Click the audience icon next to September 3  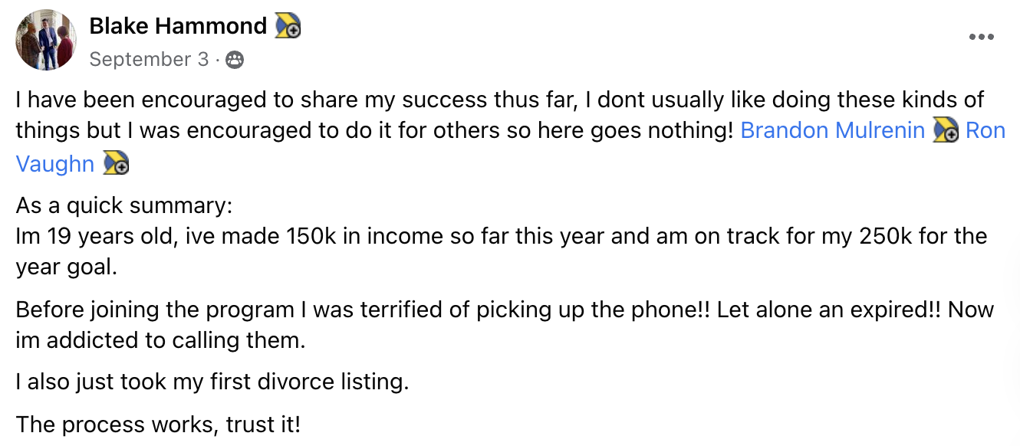[x=235, y=60]
